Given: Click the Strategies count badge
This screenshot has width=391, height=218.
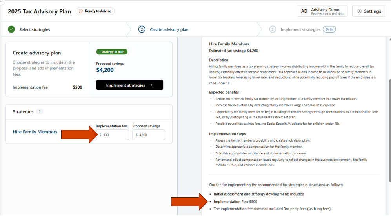Looking at the screenshot, I should pyautogui.click(x=39, y=112).
